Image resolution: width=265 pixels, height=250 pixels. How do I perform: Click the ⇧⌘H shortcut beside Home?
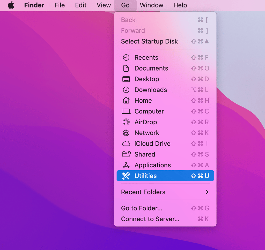pyautogui.click(x=200, y=101)
